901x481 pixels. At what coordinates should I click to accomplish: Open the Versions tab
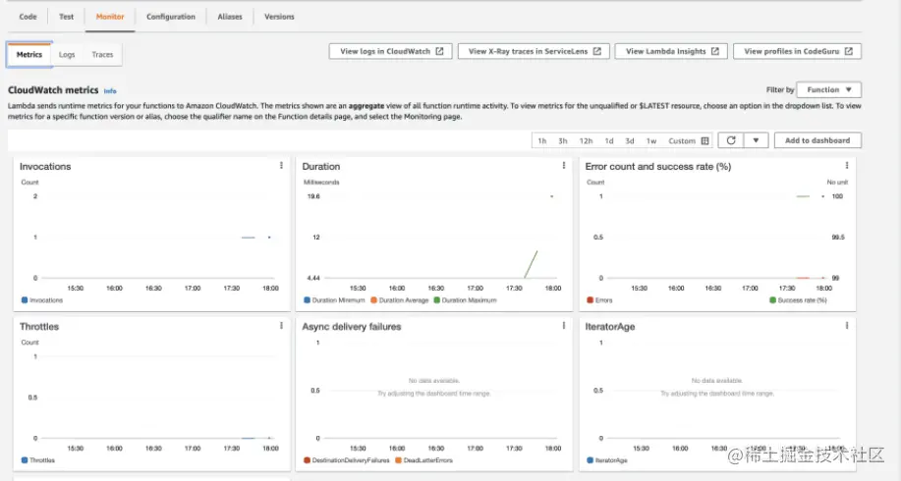279,17
